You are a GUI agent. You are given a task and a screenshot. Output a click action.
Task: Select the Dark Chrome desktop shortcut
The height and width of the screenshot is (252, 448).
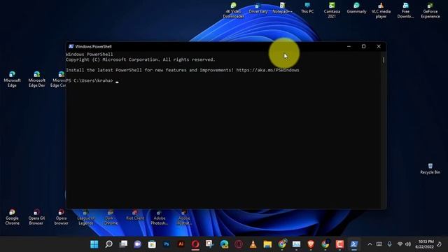coord(111,217)
